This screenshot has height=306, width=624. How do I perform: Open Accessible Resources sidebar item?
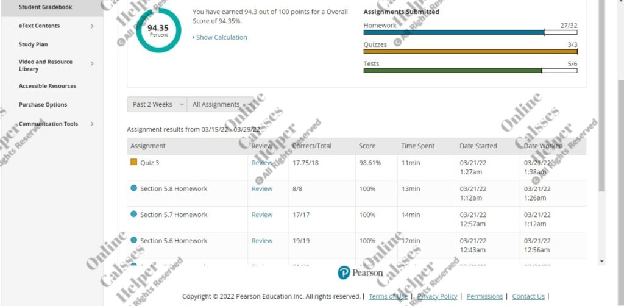click(48, 86)
